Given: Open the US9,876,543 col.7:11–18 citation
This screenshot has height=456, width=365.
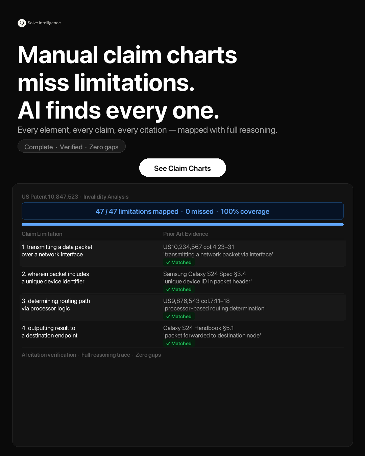Looking at the screenshot, I should point(196,301).
